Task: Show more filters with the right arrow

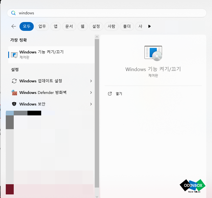Action: [149, 26]
